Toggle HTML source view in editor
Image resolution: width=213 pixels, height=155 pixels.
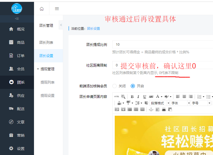(117, 97)
